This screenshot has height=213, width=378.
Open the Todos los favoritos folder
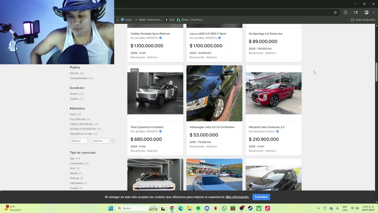click(x=363, y=20)
